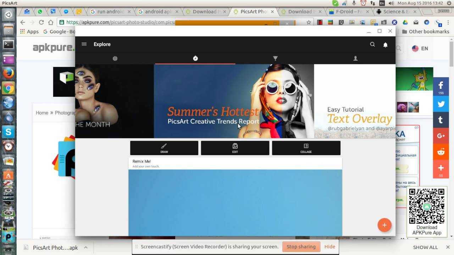Click Chrome home button
This screenshot has width=454, height=255.
point(51,22)
